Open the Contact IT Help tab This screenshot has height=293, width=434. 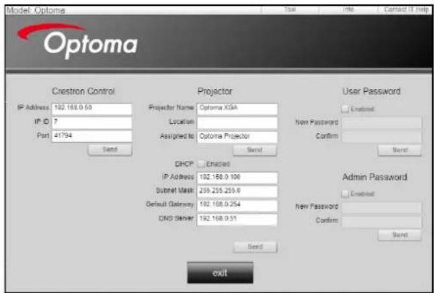click(x=406, y=9)
